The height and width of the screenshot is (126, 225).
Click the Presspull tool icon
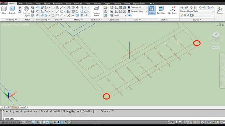pos(20,12)
